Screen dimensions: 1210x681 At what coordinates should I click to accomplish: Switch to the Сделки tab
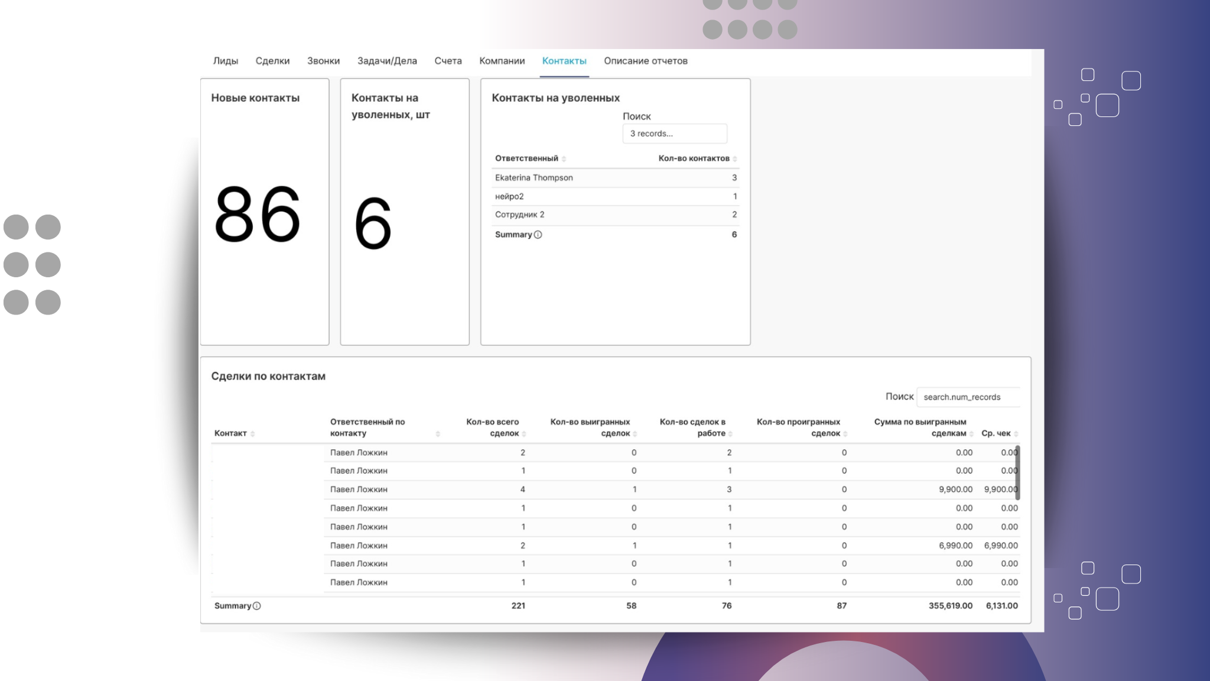coord(272,61)
